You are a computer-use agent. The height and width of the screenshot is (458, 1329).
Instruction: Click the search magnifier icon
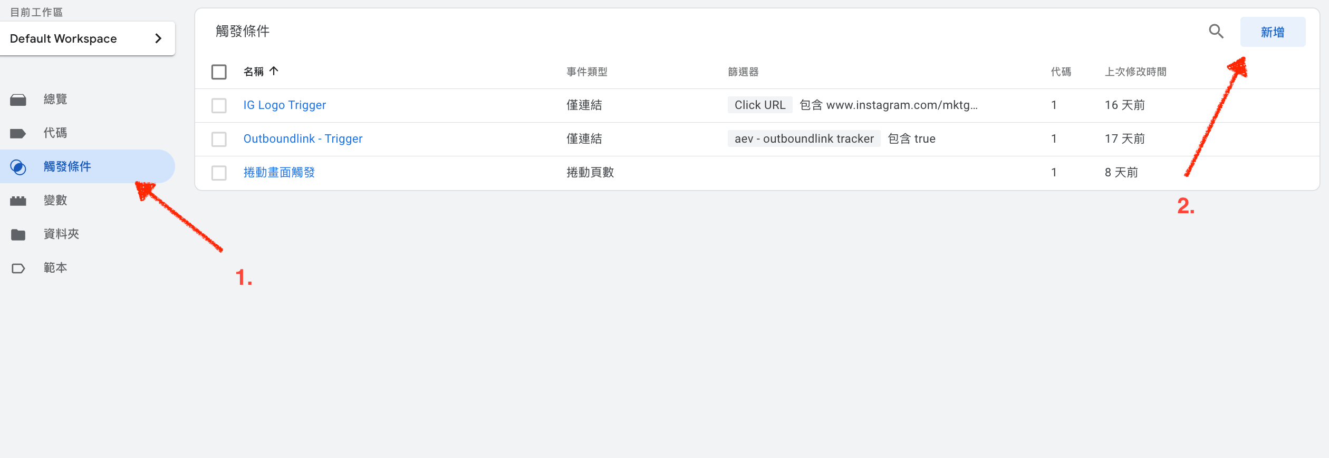pos(1216,32)
